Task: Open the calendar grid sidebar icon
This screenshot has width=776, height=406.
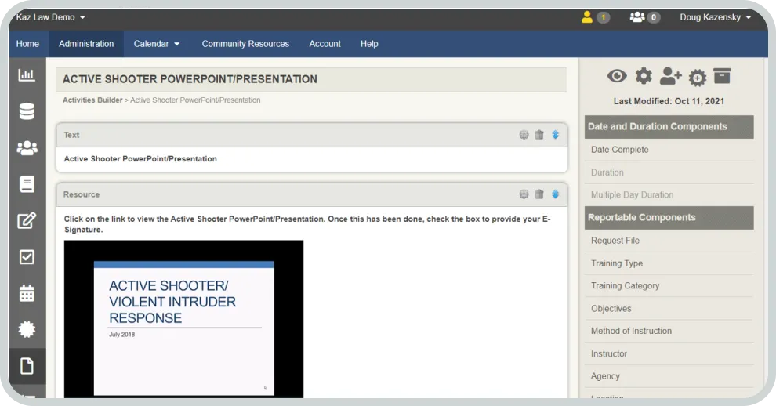Action: pyautogui.click(x=27, y=293)
